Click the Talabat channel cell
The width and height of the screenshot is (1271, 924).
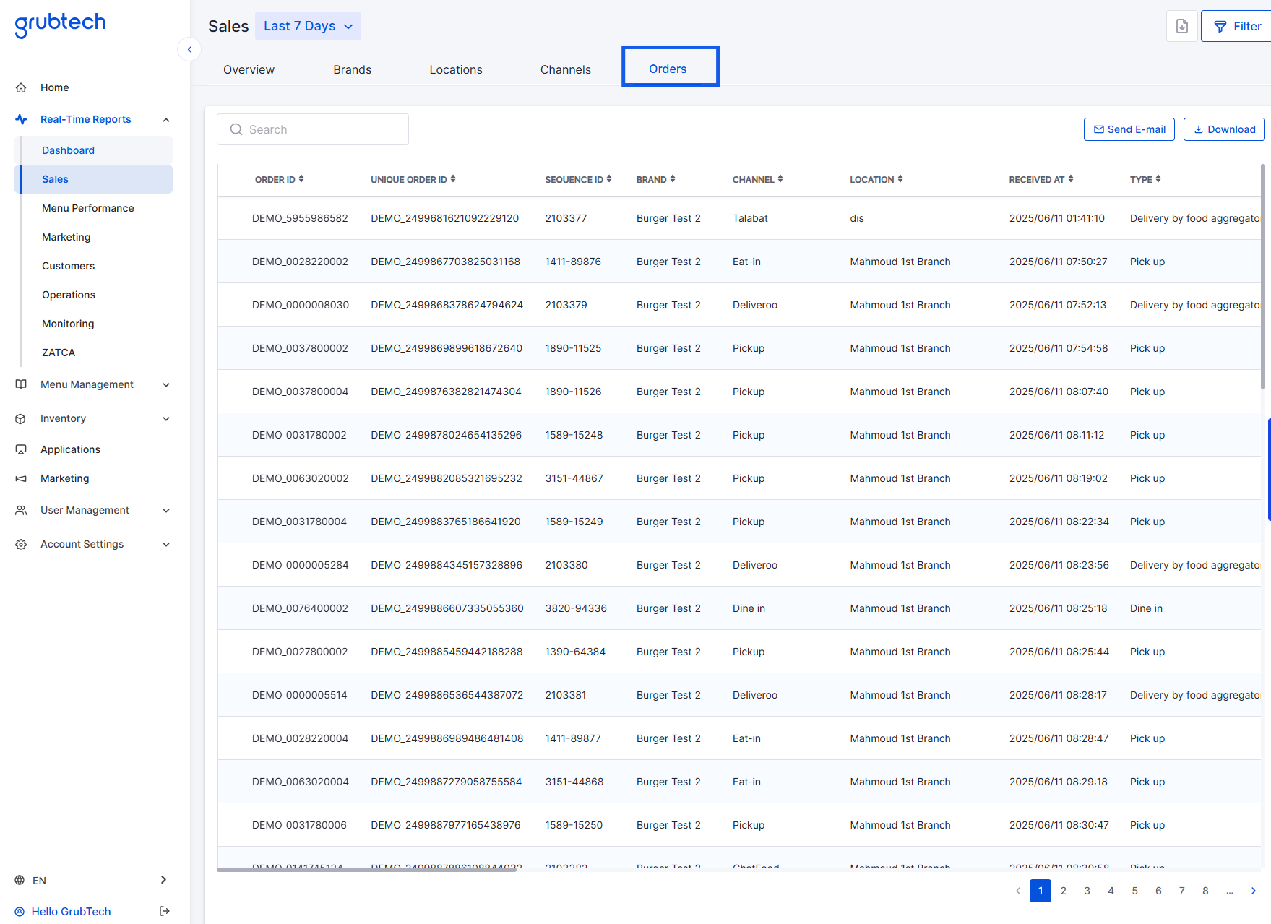pyautogui.click(x=750, y=218)
